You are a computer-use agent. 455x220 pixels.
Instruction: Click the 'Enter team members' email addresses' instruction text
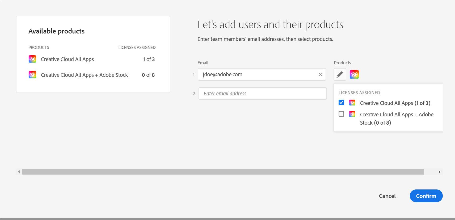(x=265, y=39)
